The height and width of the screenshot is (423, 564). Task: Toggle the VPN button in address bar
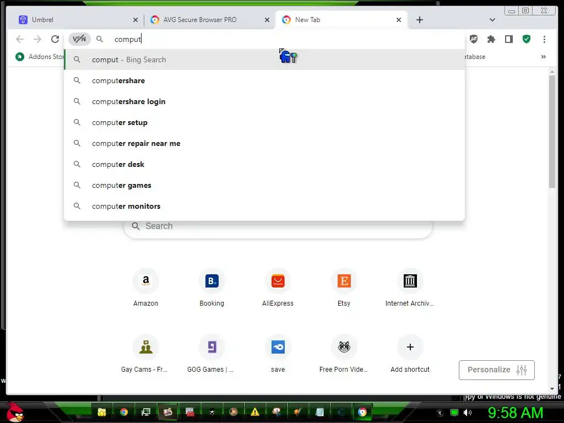pyautogui.click(x=79, y=39)
